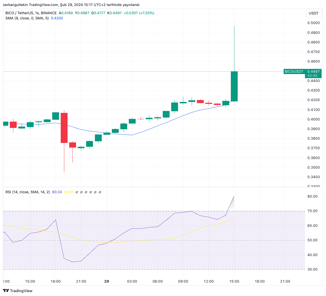Click the purple RSI value 80.04
This screenshot has height=296, width=326.
[x=57, y=192]
